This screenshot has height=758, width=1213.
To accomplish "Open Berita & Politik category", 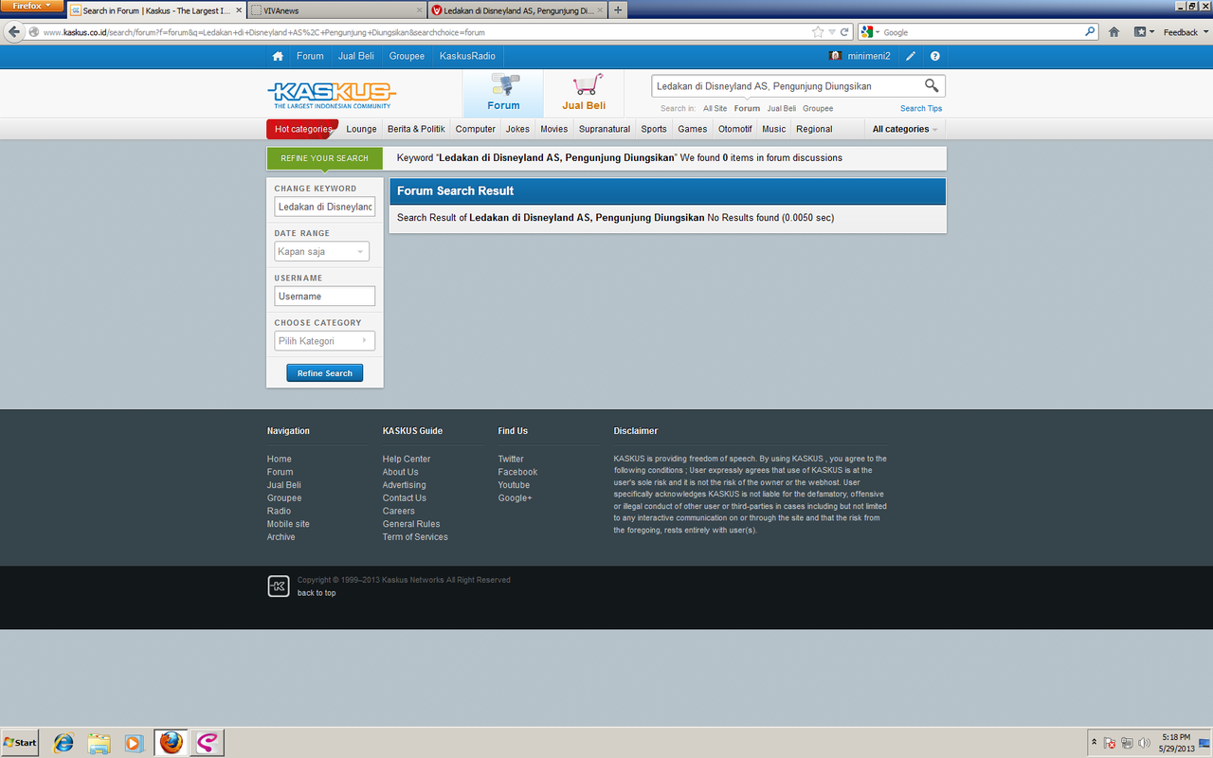I will click(416, 129).
